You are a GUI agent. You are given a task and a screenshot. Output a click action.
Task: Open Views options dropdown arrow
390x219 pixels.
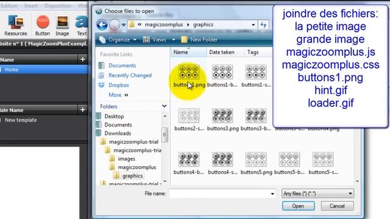click(x=174, y=40)
